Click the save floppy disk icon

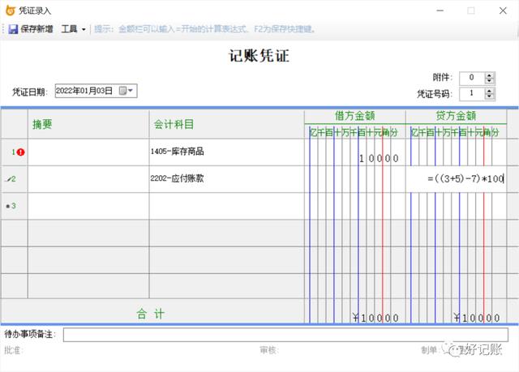pos(13,29)
